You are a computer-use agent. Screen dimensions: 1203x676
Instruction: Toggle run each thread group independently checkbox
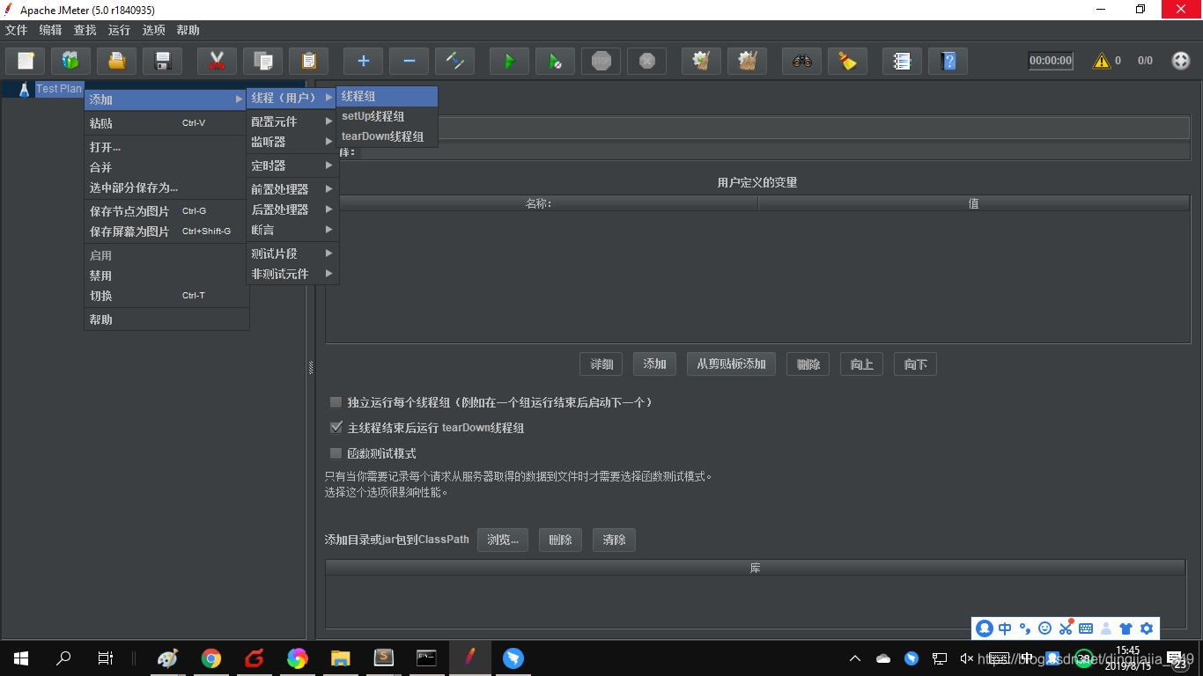(336, 402)
